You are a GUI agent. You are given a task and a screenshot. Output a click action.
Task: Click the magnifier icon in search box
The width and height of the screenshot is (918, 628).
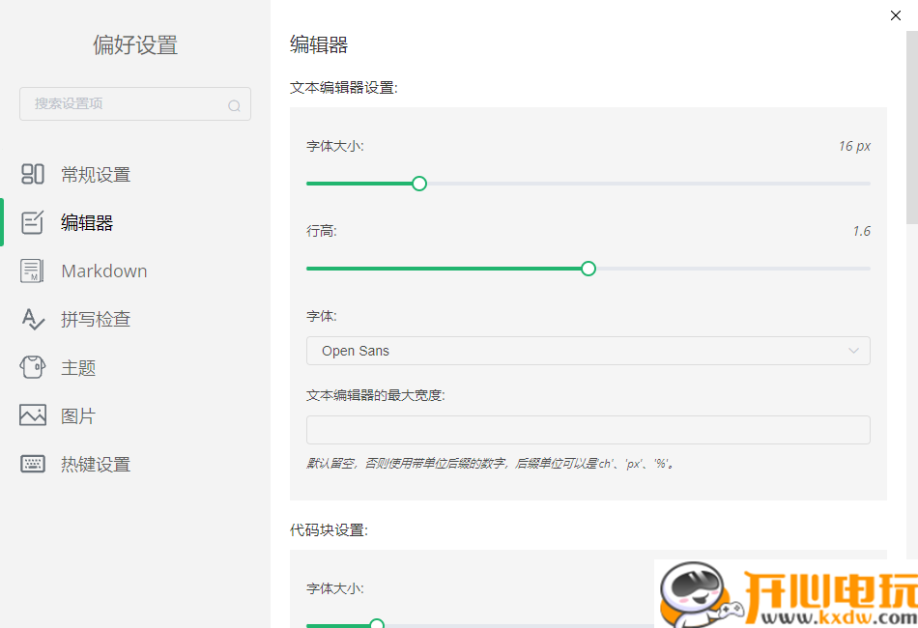(235, 104)
